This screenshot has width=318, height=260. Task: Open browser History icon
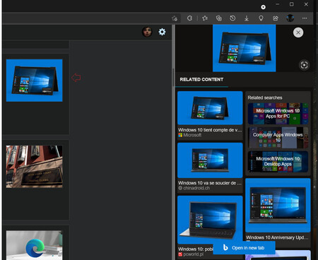pos(232,18)
